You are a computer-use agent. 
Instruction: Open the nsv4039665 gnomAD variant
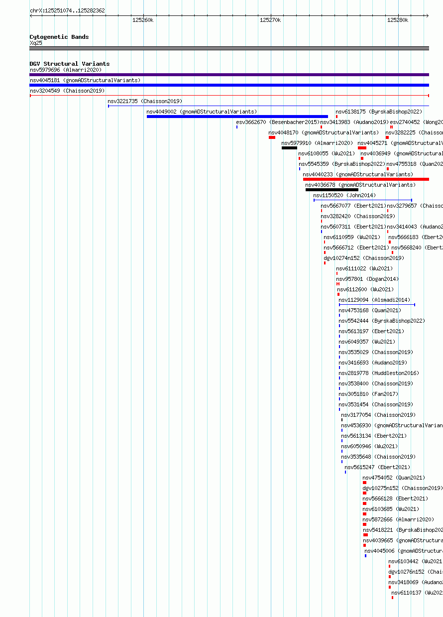pos(403,540)
